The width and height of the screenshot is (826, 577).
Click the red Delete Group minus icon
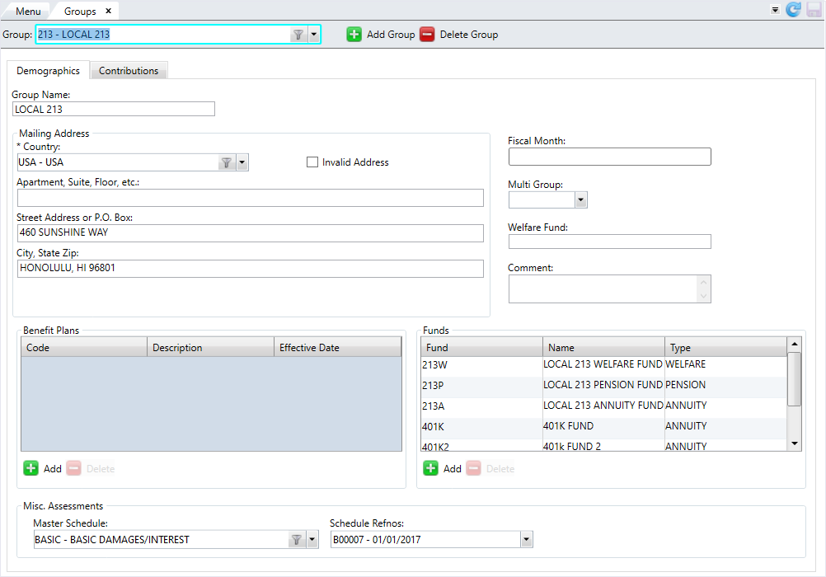point(427,35)
